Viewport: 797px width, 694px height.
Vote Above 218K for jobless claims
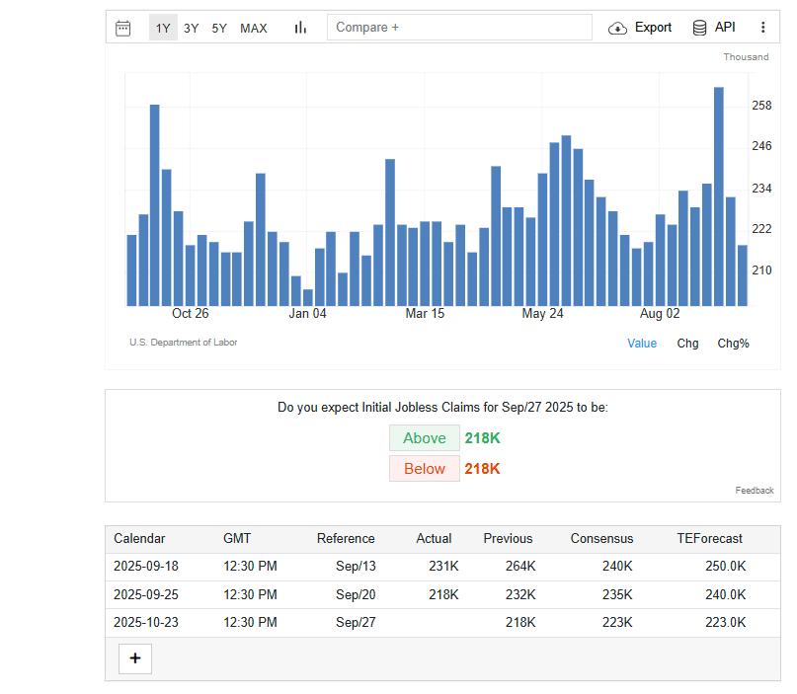click(x=425, y=438)
